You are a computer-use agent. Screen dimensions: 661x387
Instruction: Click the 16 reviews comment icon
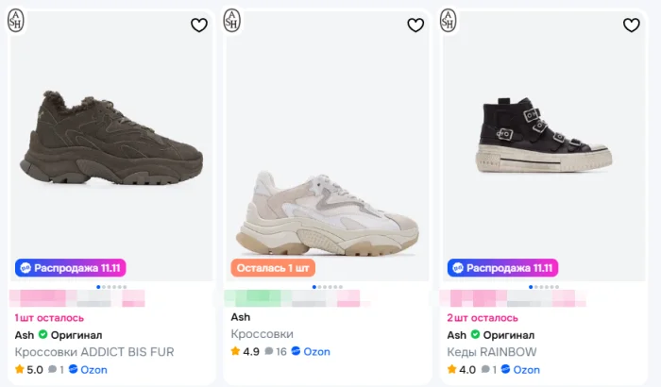[270, 351]
